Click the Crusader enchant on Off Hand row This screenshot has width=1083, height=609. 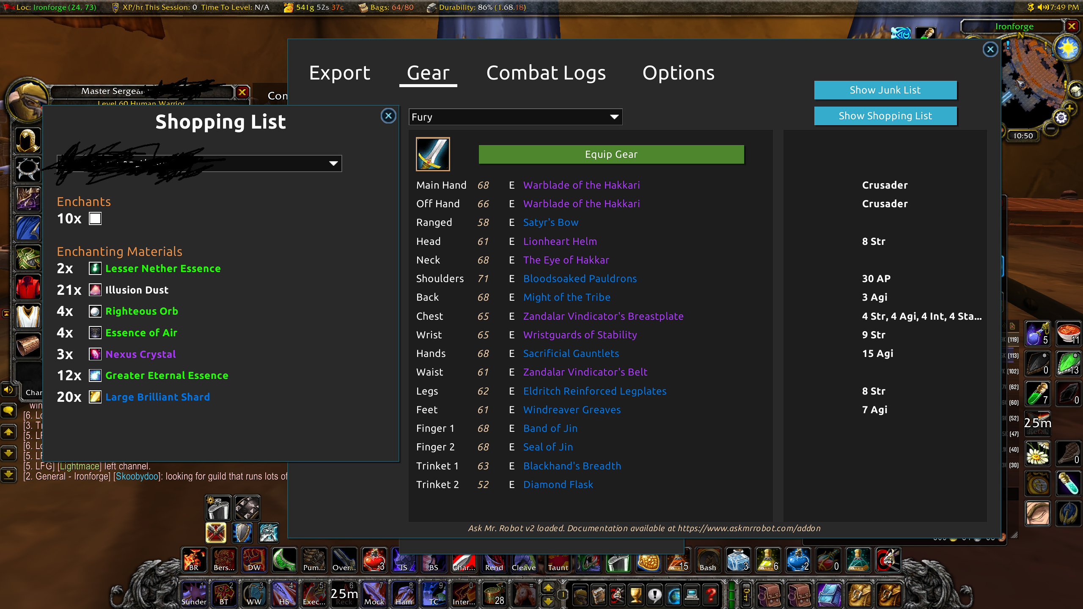885,203
